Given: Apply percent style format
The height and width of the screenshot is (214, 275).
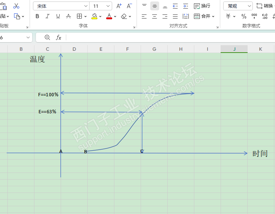Looking at the screenshot, I should coord(244,16).
